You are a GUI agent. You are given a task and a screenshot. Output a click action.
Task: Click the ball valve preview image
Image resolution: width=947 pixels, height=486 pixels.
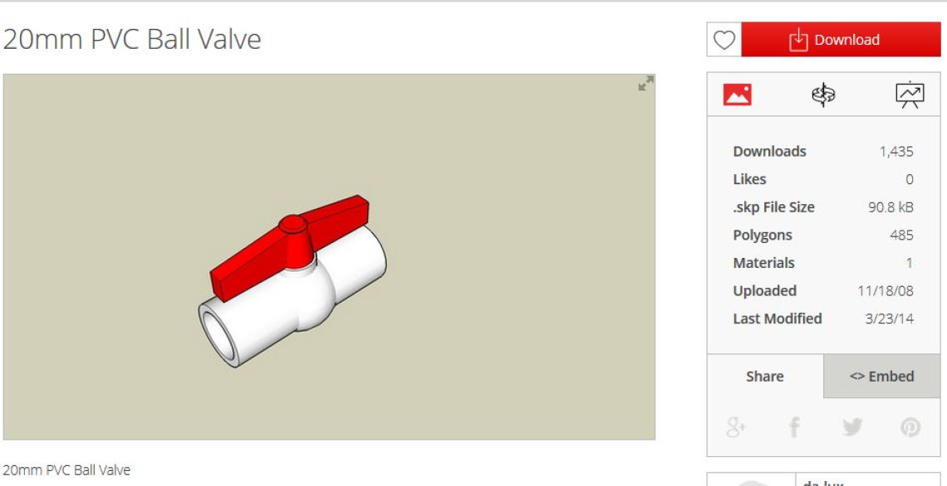(x=329, y=257)
